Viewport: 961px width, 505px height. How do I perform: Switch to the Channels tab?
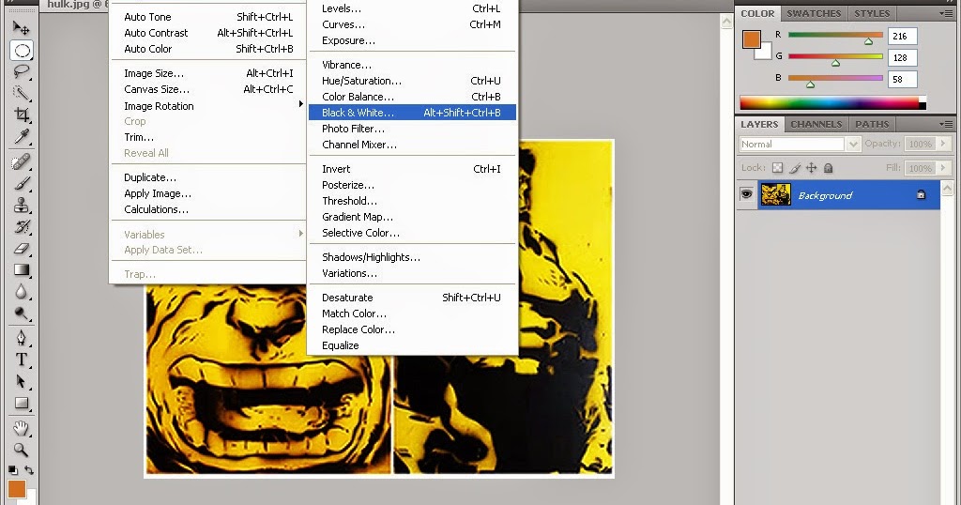coord(816,125)
